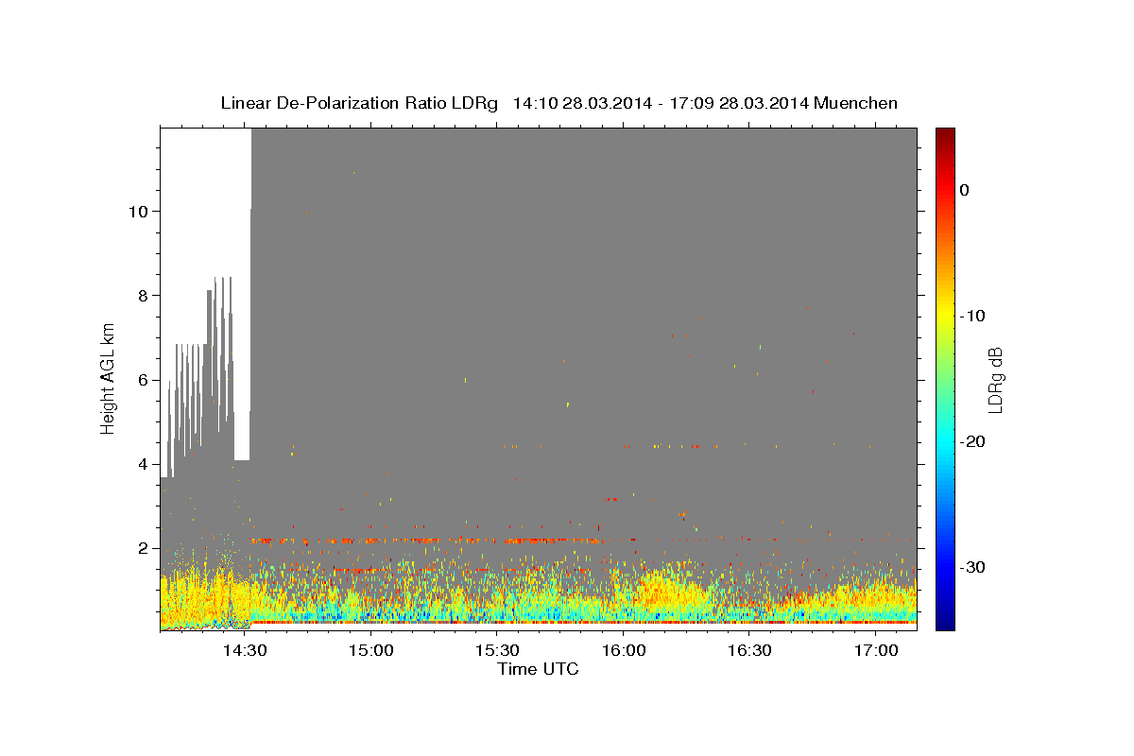
Task: Click the 'Time UTC' x-axis label
Action: tap(538, 669)
